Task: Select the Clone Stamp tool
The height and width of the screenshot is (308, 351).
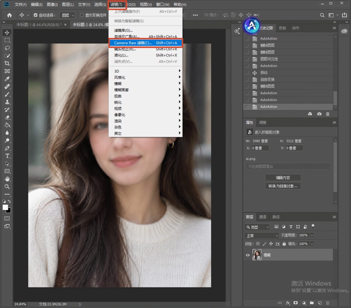Action: point(7,102)
